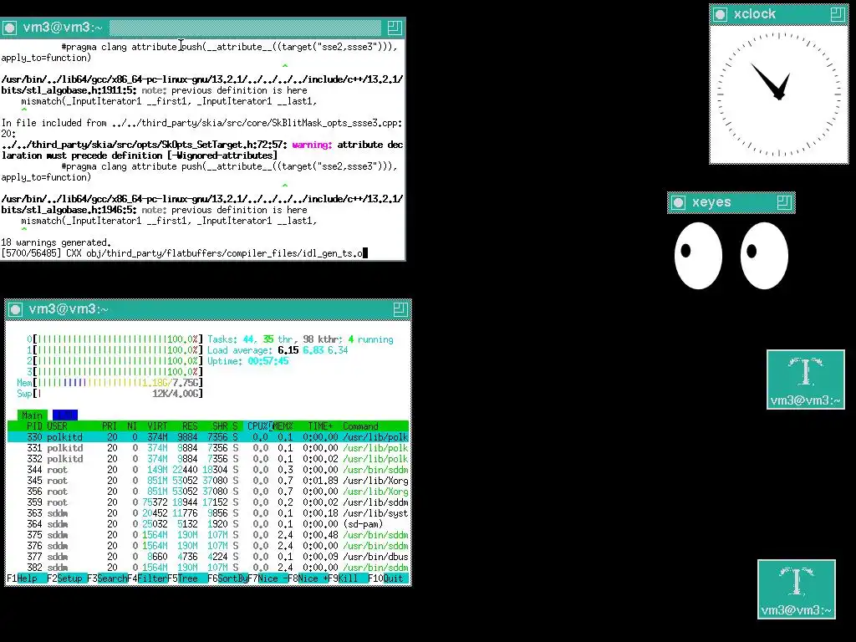Open the xclock window menu button
The image size is (856, 642).
point(720,15)
